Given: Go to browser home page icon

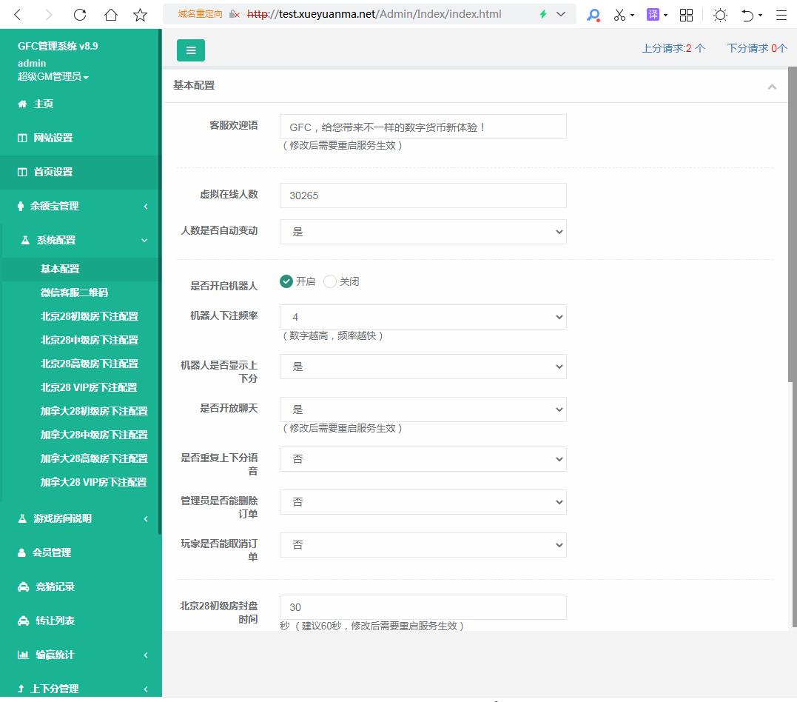Looking at the screenshot, I should pyautogui.click(x=110, y=14).
